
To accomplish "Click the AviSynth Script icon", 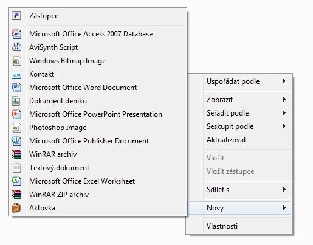I will pyautogui.click(x=16, y=47).
